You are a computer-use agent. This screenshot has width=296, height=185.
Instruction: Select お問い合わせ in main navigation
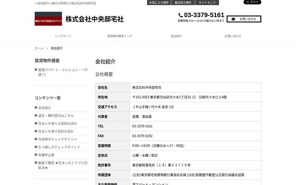tap(233, 36)
